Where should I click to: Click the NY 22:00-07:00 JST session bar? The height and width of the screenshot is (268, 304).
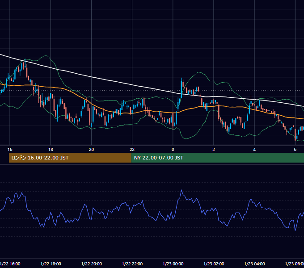[x=218, y=158]
